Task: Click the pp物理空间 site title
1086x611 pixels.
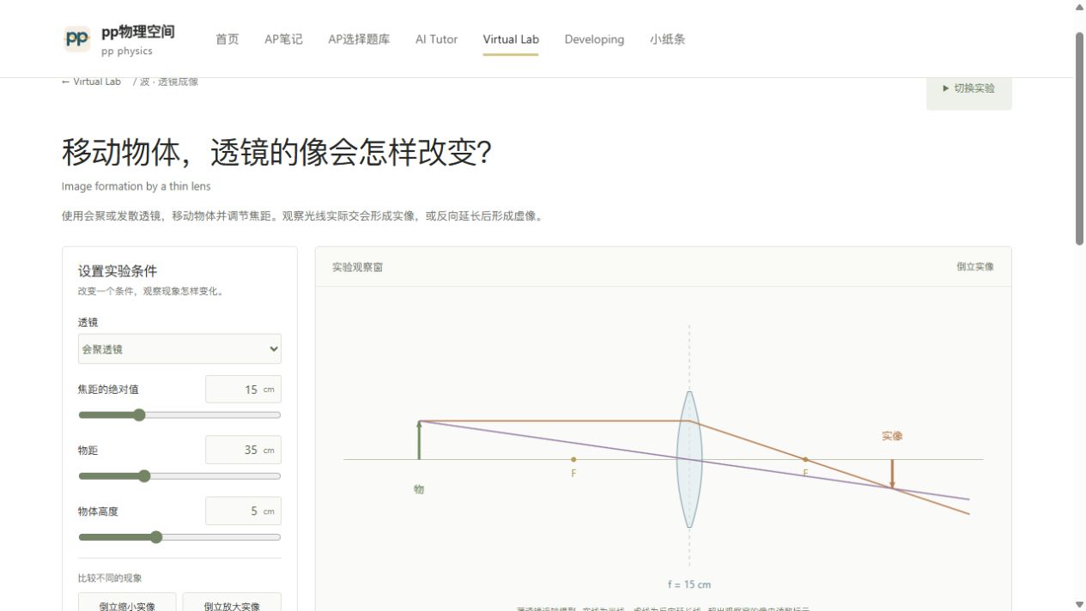Action: pos(137,32)
